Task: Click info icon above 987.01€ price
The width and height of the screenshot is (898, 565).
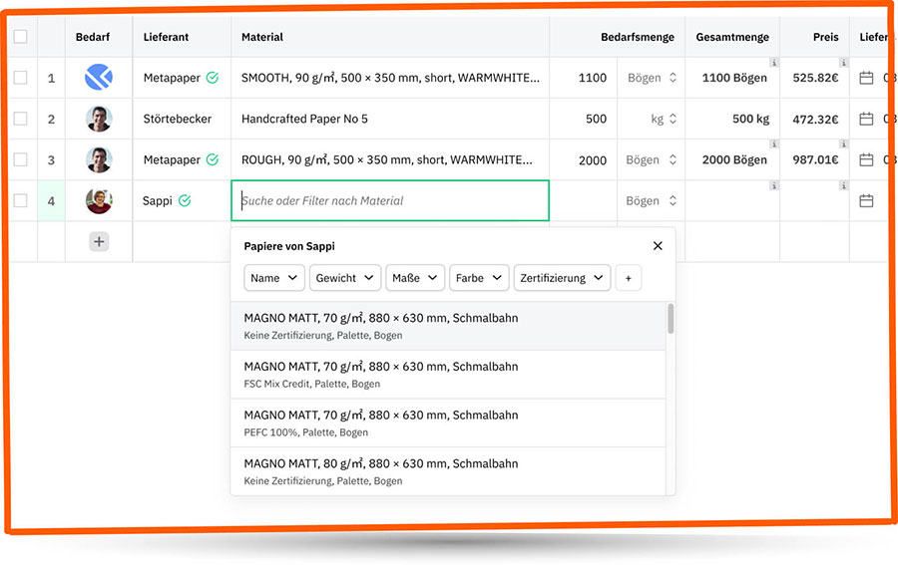Action: (x=843, y=144)
